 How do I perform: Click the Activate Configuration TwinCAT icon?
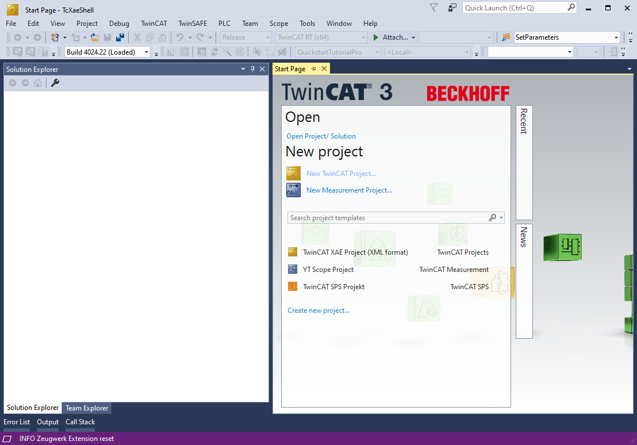pyautogui.click(x=171, y=52)
